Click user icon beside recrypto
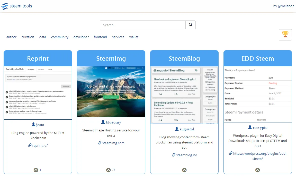296x177 pixels. (x=250, y=127)
